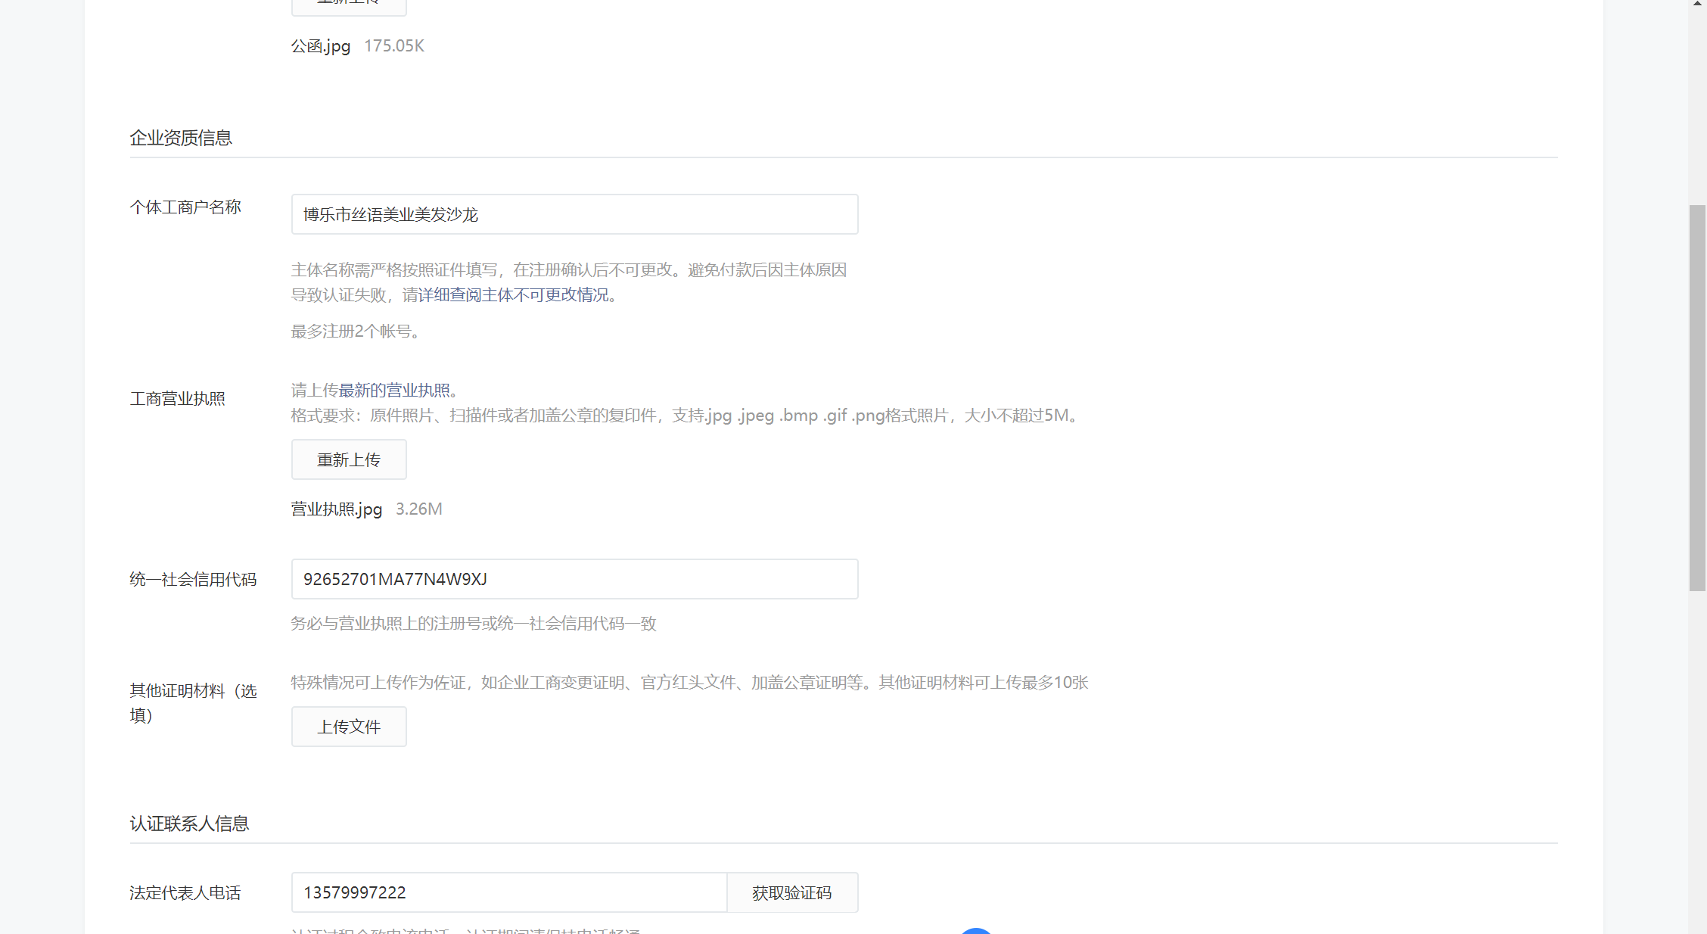The image size is (1707, 934).
Task: Click the uploaded file 营业执照.jpg
Action: (x=336, y=509)
